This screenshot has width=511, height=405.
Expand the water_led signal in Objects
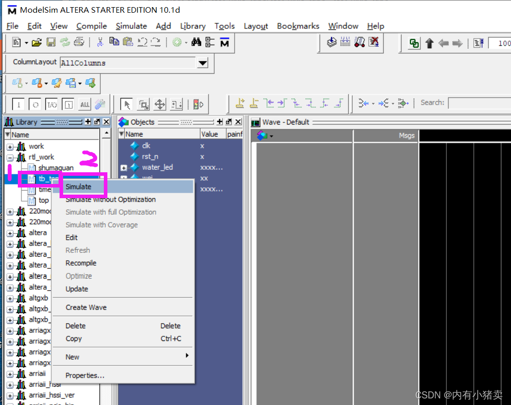(124, 168)
